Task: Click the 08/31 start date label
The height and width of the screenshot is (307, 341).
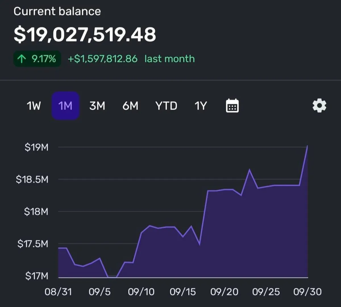Action: pyautogui.click(x=58, y=292)
